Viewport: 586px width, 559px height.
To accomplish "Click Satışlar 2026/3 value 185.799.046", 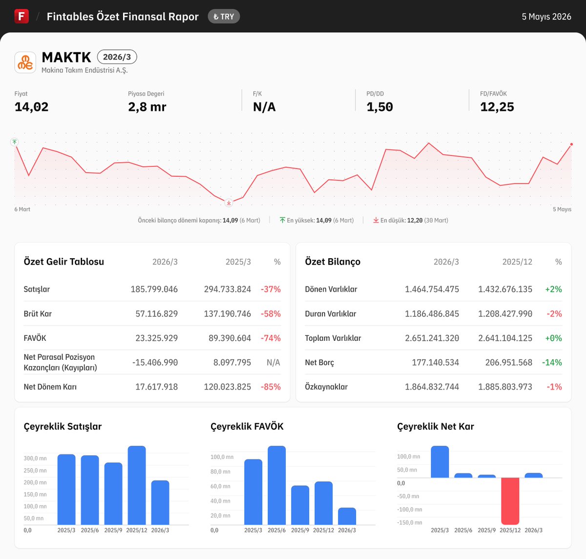I will coord(154,289).
